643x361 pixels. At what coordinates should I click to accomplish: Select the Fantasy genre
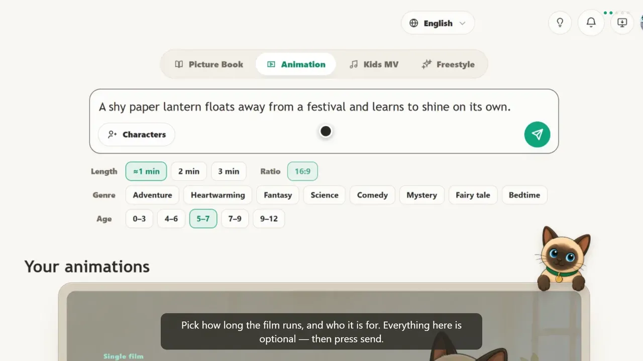click(x=278, y=195)
